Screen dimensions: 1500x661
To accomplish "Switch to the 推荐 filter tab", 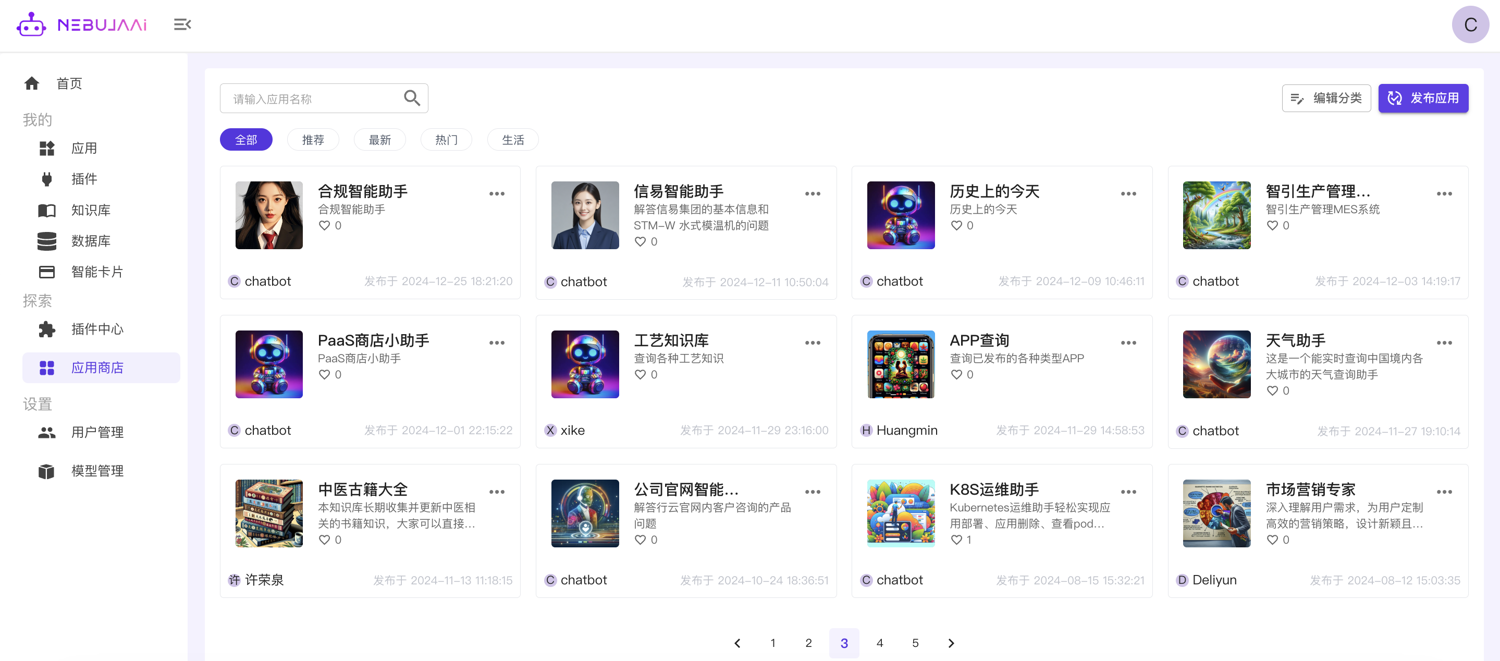I will [313, 139].
